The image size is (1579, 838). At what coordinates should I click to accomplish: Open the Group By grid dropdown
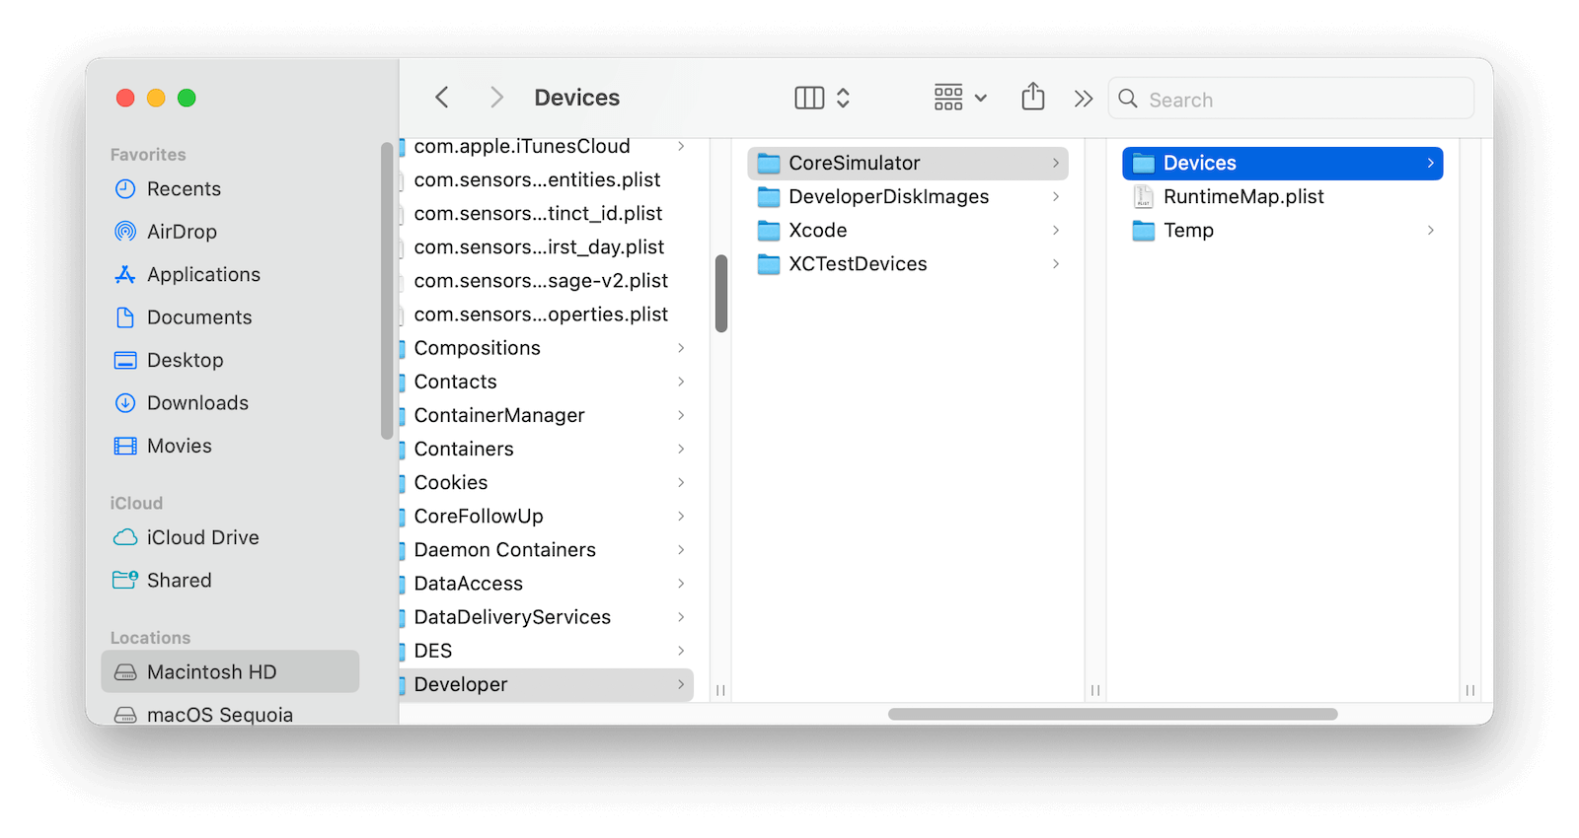point(960,98)
